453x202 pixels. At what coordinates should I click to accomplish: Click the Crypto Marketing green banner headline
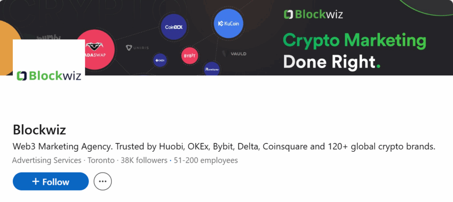coord(354,41)
